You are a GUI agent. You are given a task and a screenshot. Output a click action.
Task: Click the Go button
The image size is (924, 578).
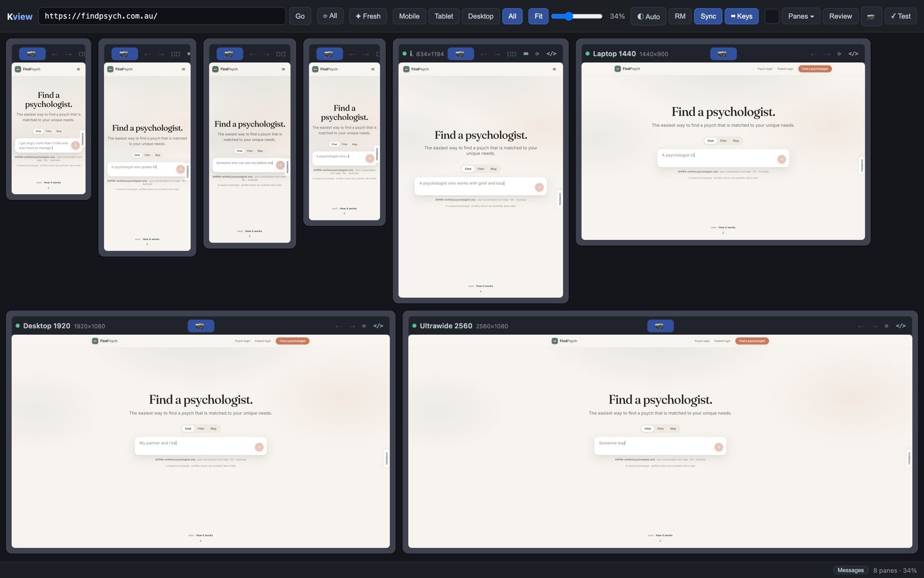[x=300, y=16]
